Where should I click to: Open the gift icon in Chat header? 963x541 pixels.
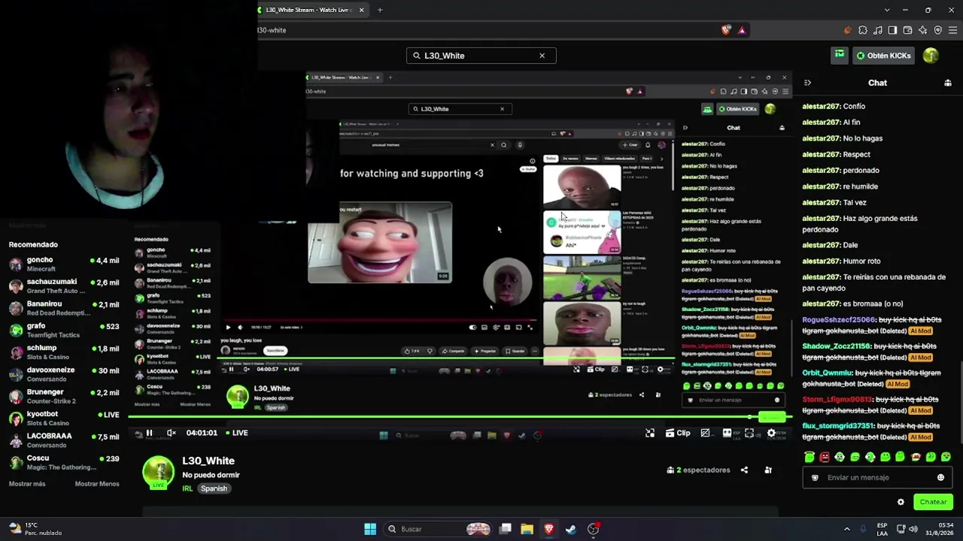tap(947, 83)
